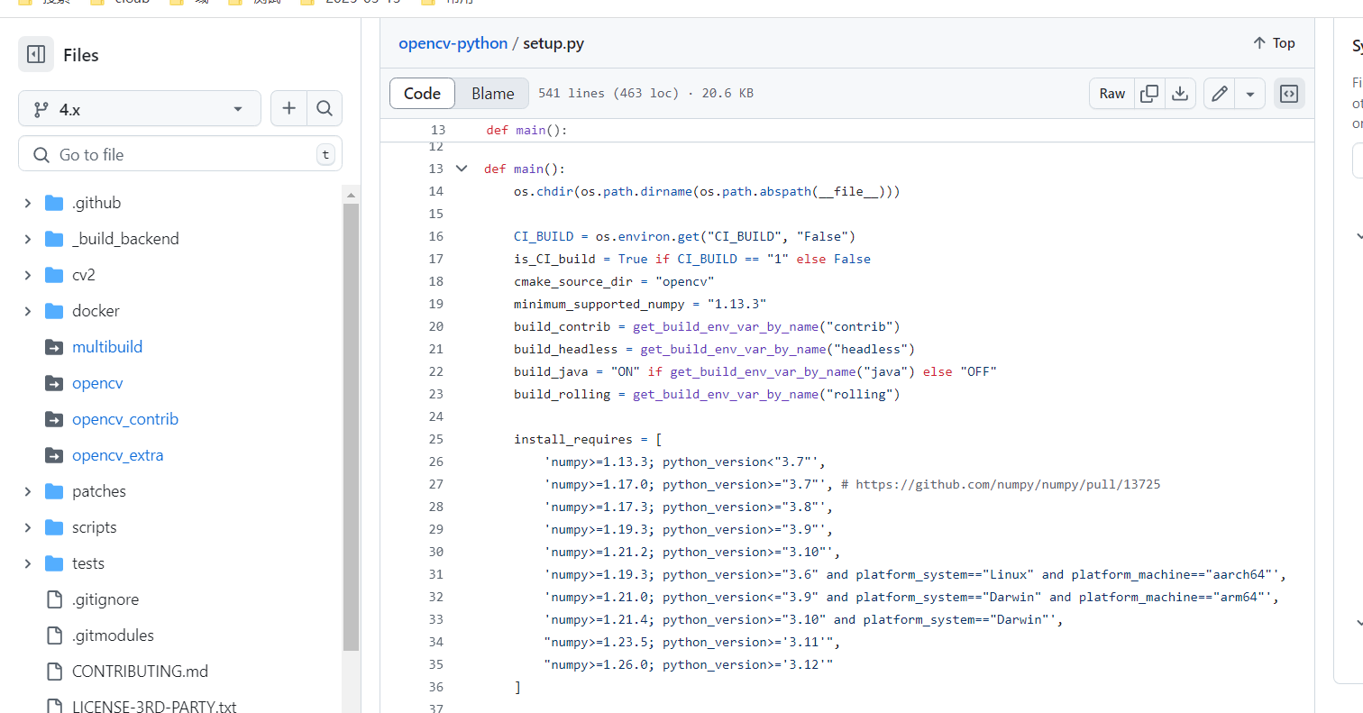Open the CONTRIBUTING.md file
The height and width of the screenshot is (713, 1363).
tap(140, 672)
